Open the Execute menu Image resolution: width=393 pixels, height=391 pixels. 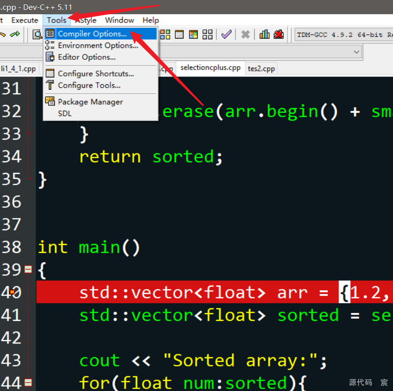click(25, 20)
